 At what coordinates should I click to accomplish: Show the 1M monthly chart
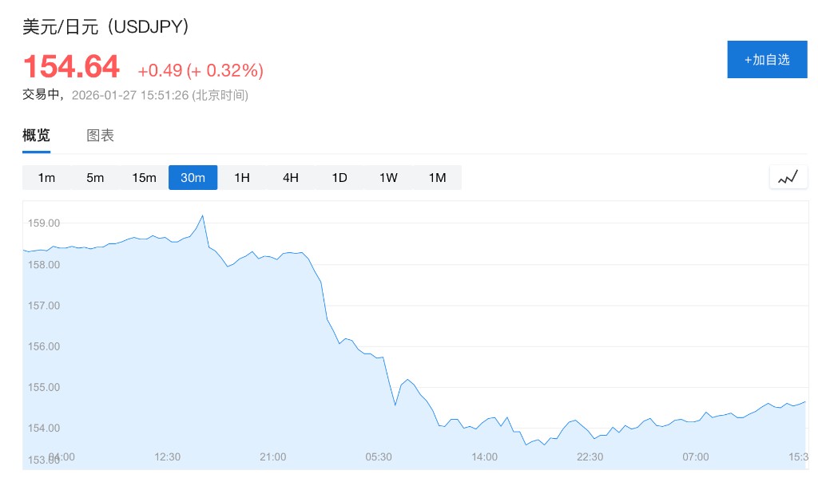[437, 177]
